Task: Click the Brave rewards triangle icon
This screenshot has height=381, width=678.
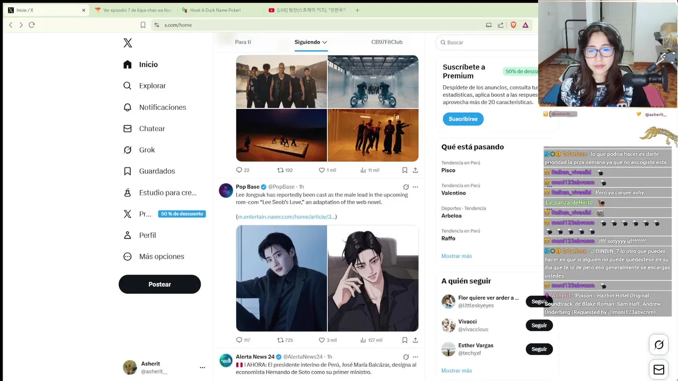Action: click(x=525, y=25)
